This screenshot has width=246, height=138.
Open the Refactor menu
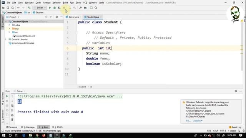pyautogui.click(x=57, y=3)
